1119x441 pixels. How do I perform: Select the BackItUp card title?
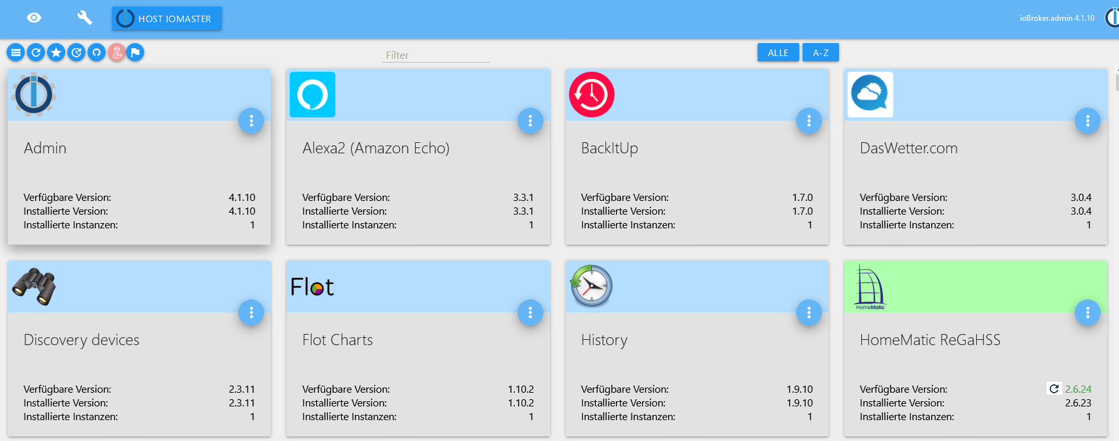pyautogui.click(x=609, y=148)
